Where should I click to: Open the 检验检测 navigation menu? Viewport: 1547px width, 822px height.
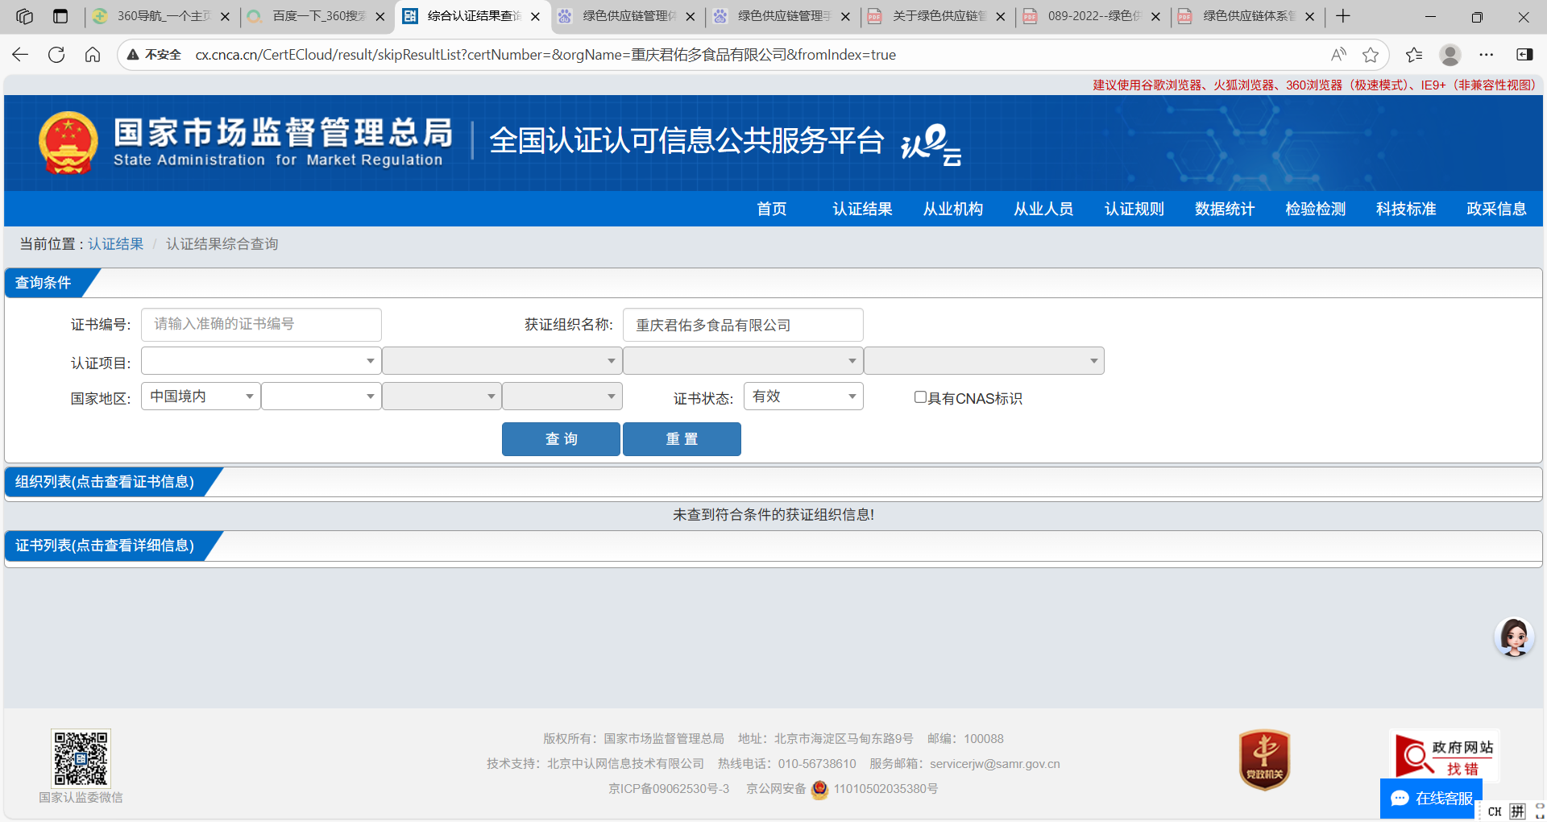pos(1316,210)
